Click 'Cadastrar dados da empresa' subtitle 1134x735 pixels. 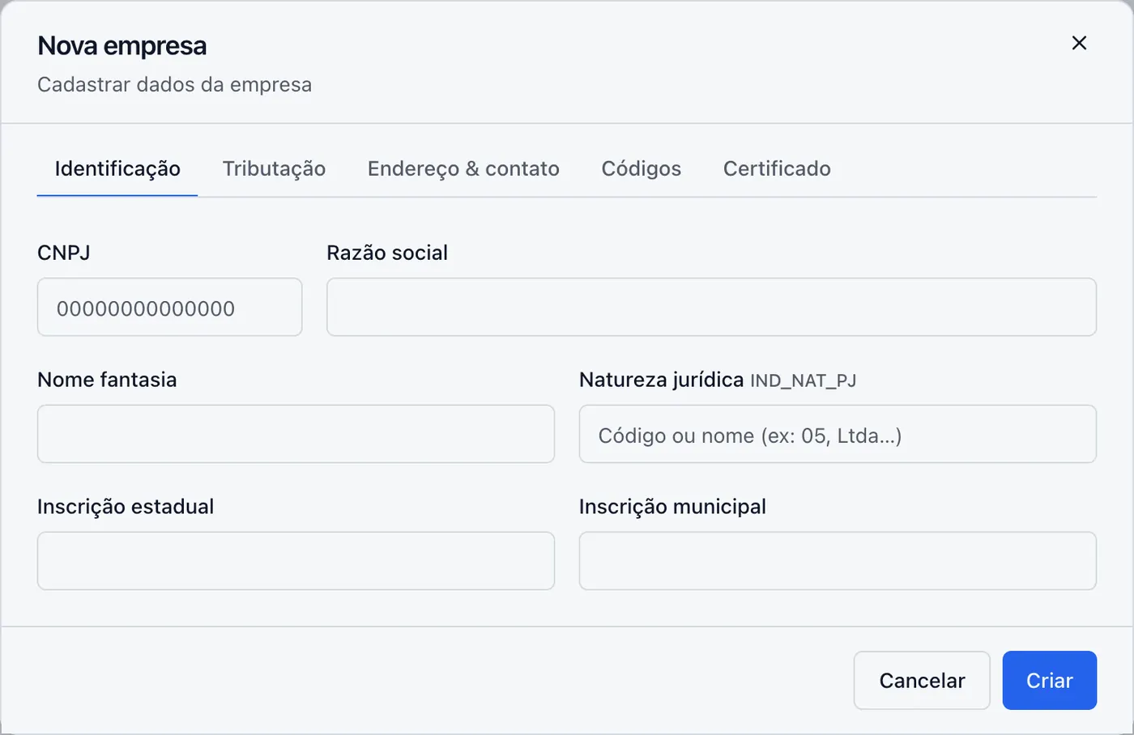coord(174,85)
